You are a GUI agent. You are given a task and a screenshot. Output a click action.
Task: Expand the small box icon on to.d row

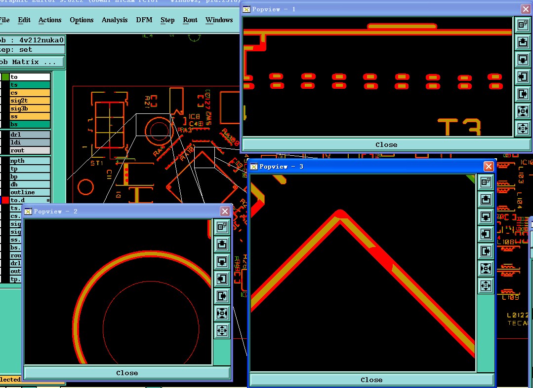tap(48, 201)
